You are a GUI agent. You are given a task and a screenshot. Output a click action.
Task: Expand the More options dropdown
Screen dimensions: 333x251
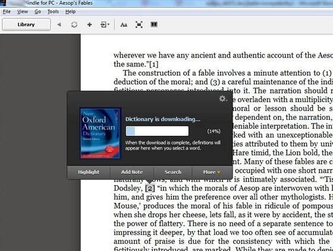(212, 172)
